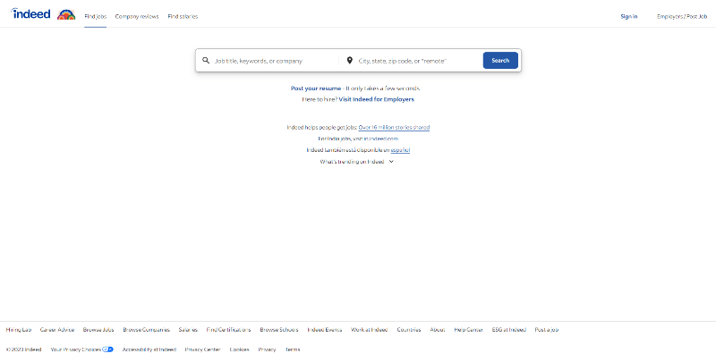Click the Sign in link

(629, 16)
